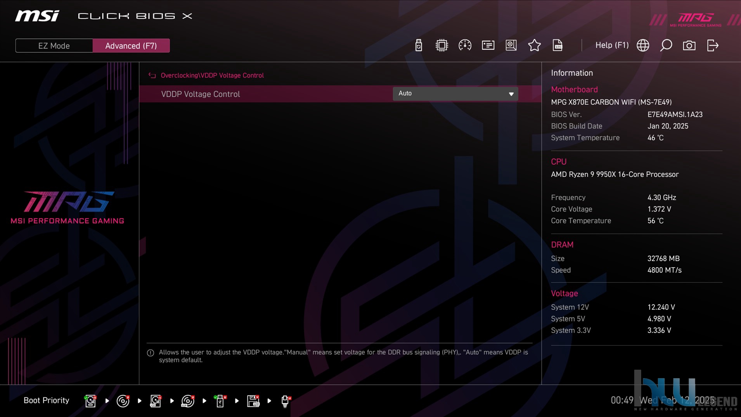Click the System 3.3V 3.336 V reading
Screen dimensions: 741x417
tap(659, 330)
